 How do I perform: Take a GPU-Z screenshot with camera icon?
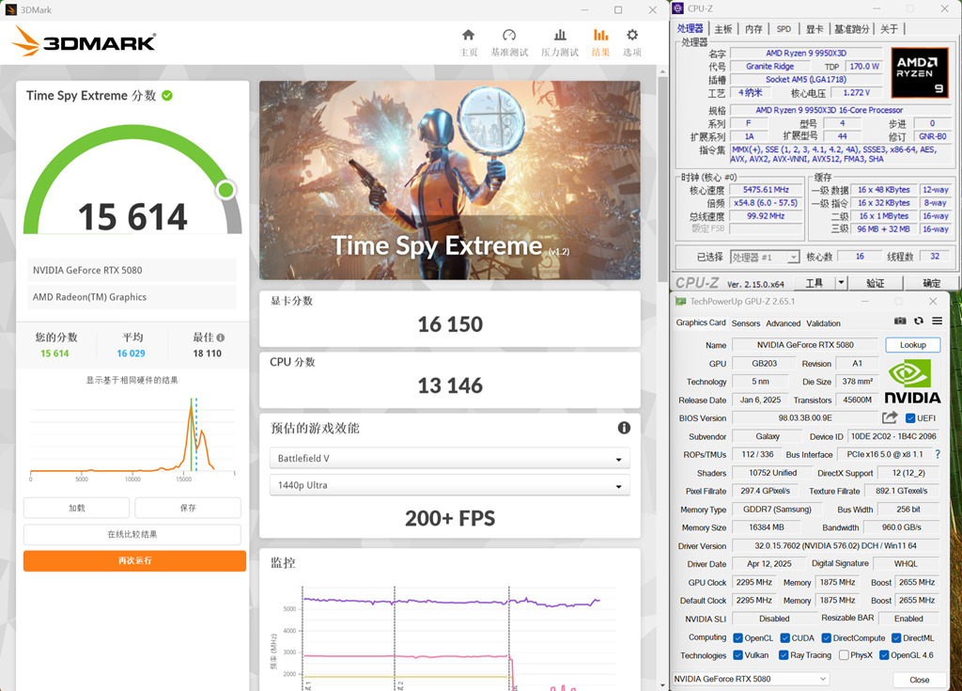point(900,322)
